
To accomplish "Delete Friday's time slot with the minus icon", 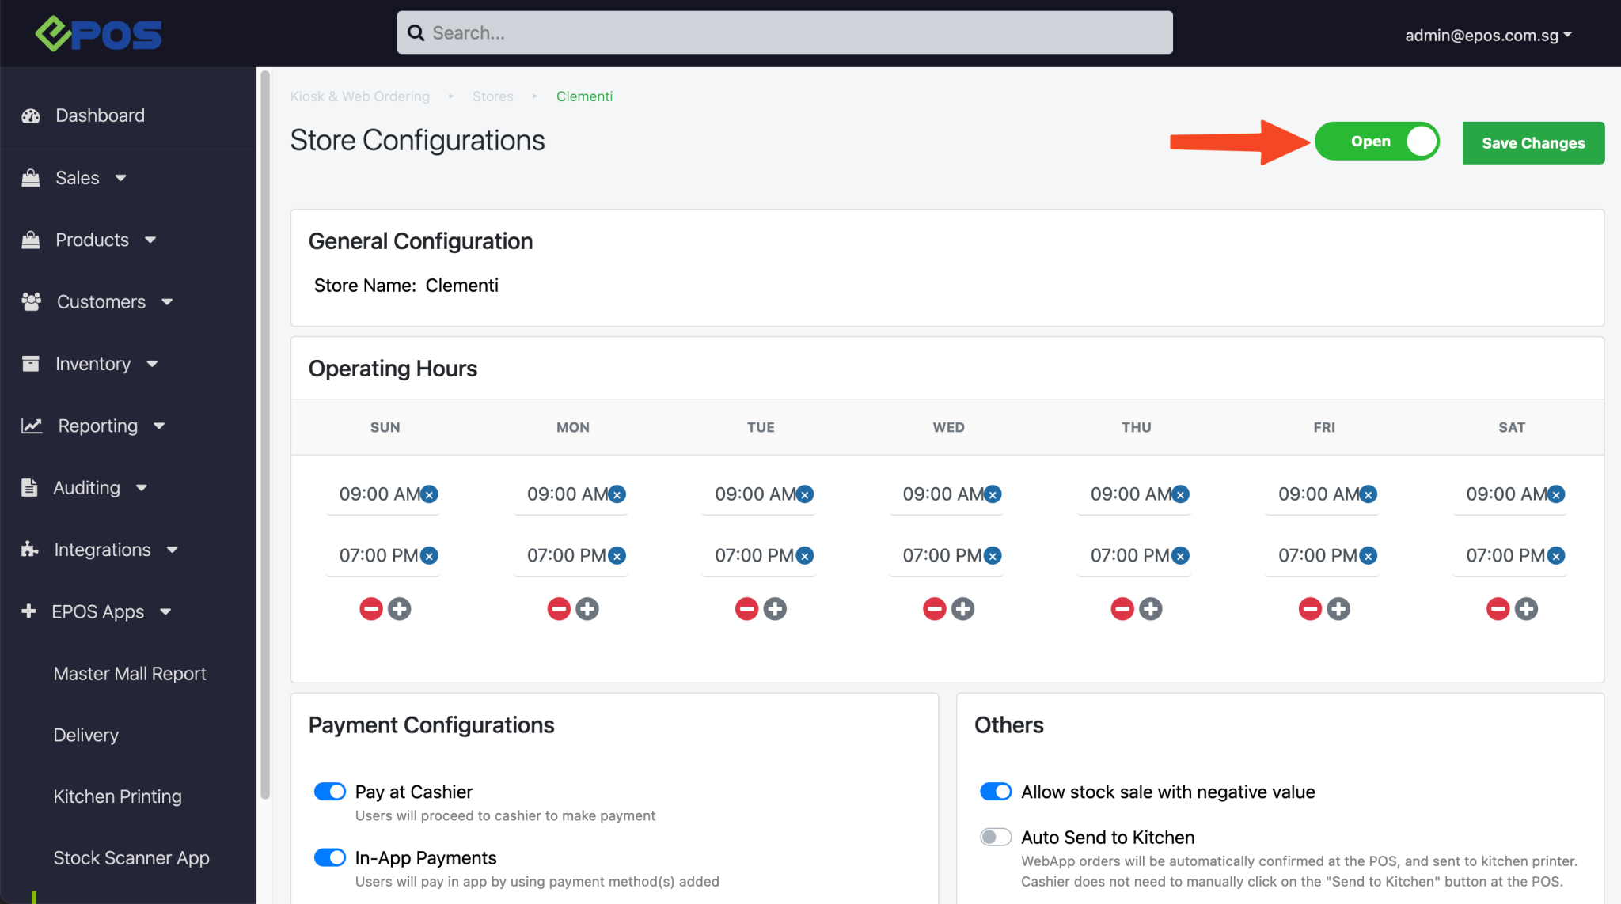I will (1309, 608).
